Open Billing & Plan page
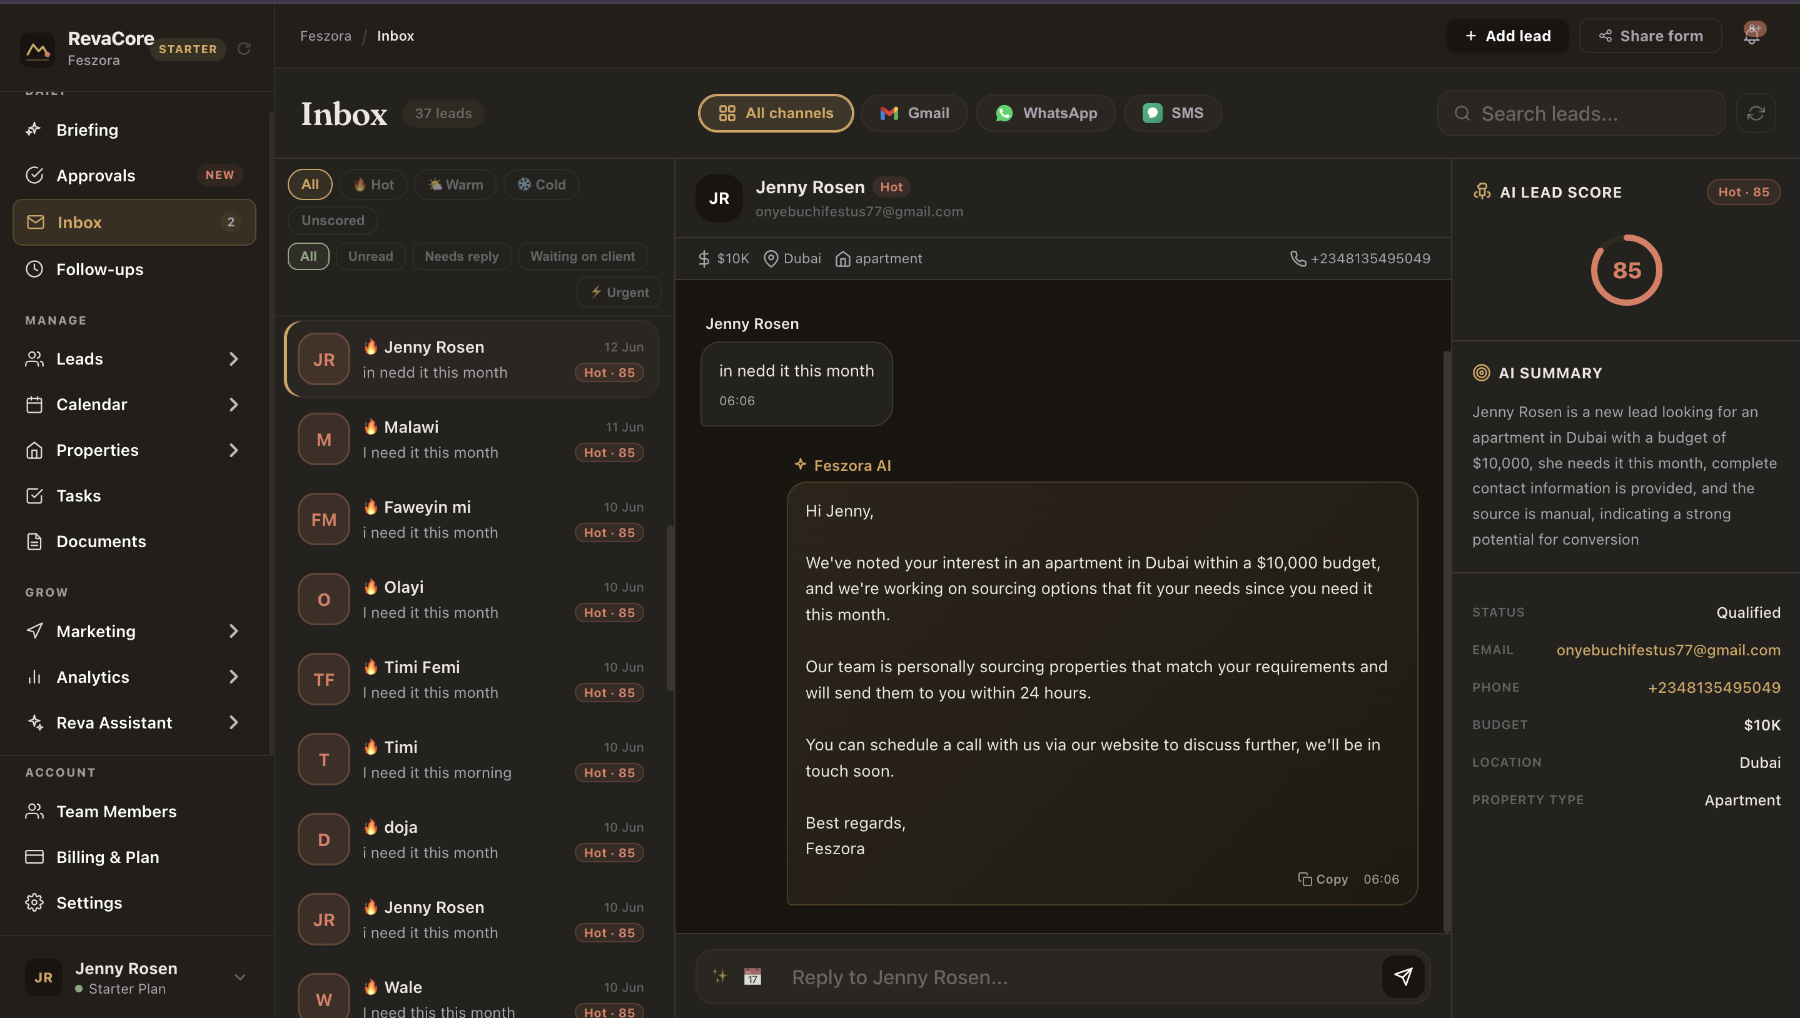This screenshot has width=1800, height=1018. click(x=134, y=857)
